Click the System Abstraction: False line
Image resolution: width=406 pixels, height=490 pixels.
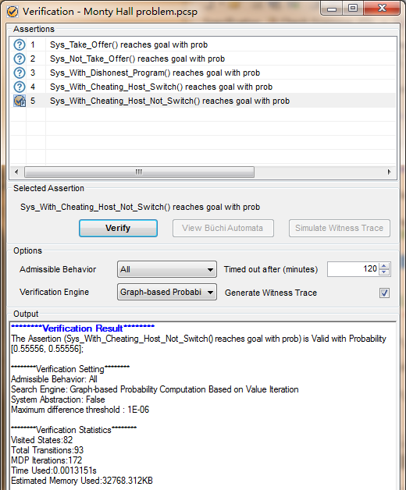click(x=59, y=399)
